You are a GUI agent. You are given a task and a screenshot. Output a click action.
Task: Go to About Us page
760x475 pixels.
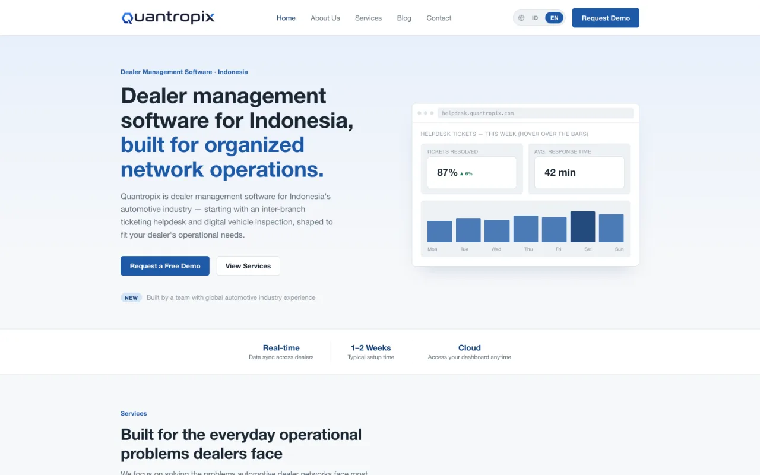(x=325, y=18)
